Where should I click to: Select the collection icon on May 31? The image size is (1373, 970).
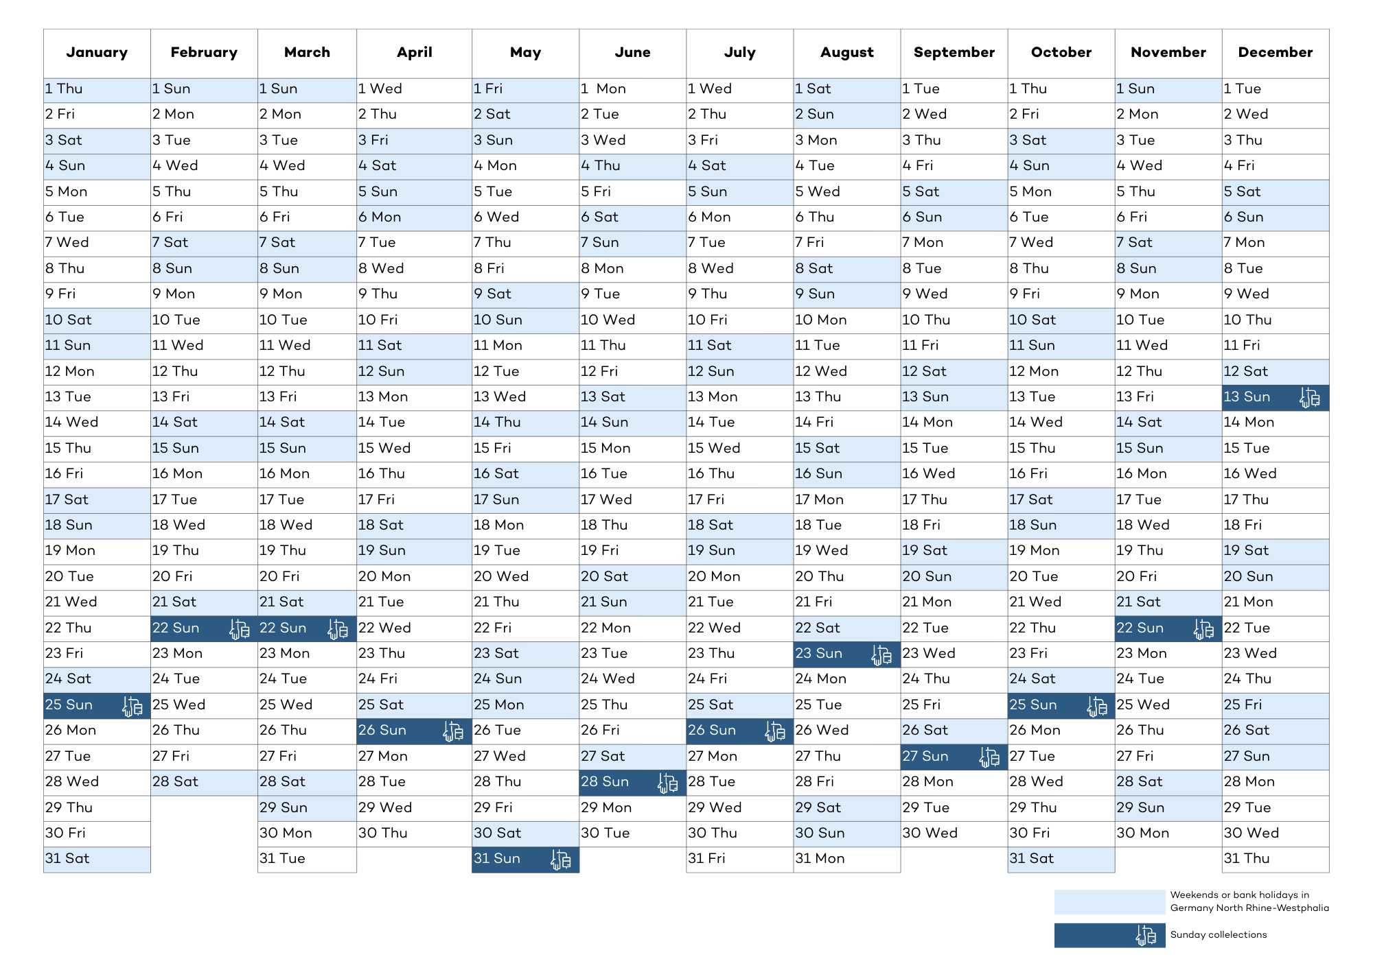point(561,860)
